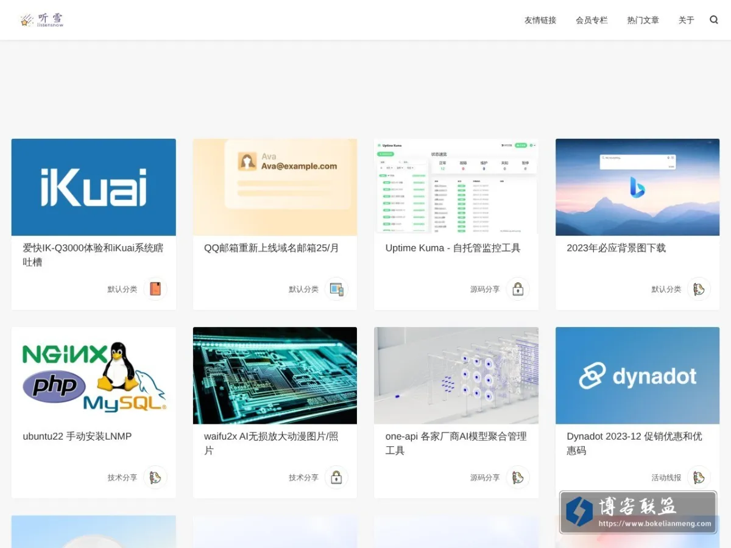
Task: Select 默认分类 category on the QQ邮箱 card
Action: 303,289
